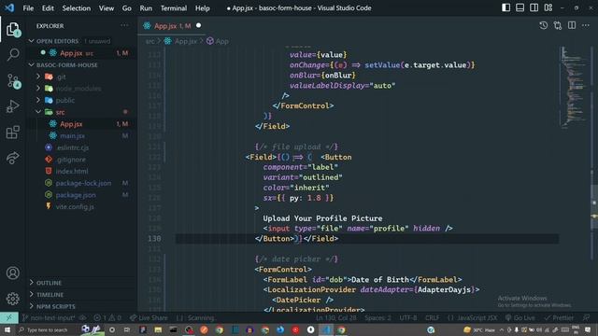Image resolution: width=598 pixels, height=336 pixels.
Task: Click the App symbol breadcrumb
Action: [218, 41]
